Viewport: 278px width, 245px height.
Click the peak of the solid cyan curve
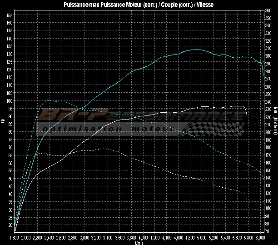tap(196, 49)
